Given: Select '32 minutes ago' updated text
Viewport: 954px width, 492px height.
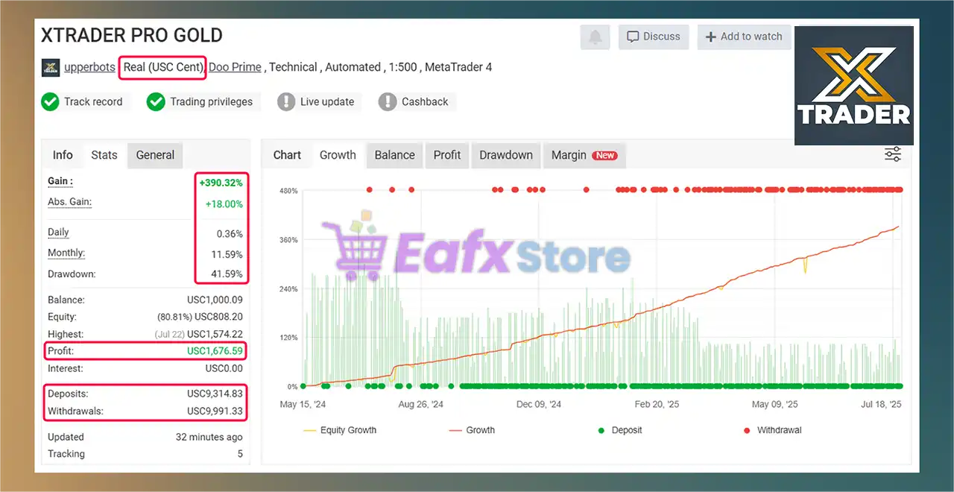Looking at the screenshot, I should pos(209,437).
